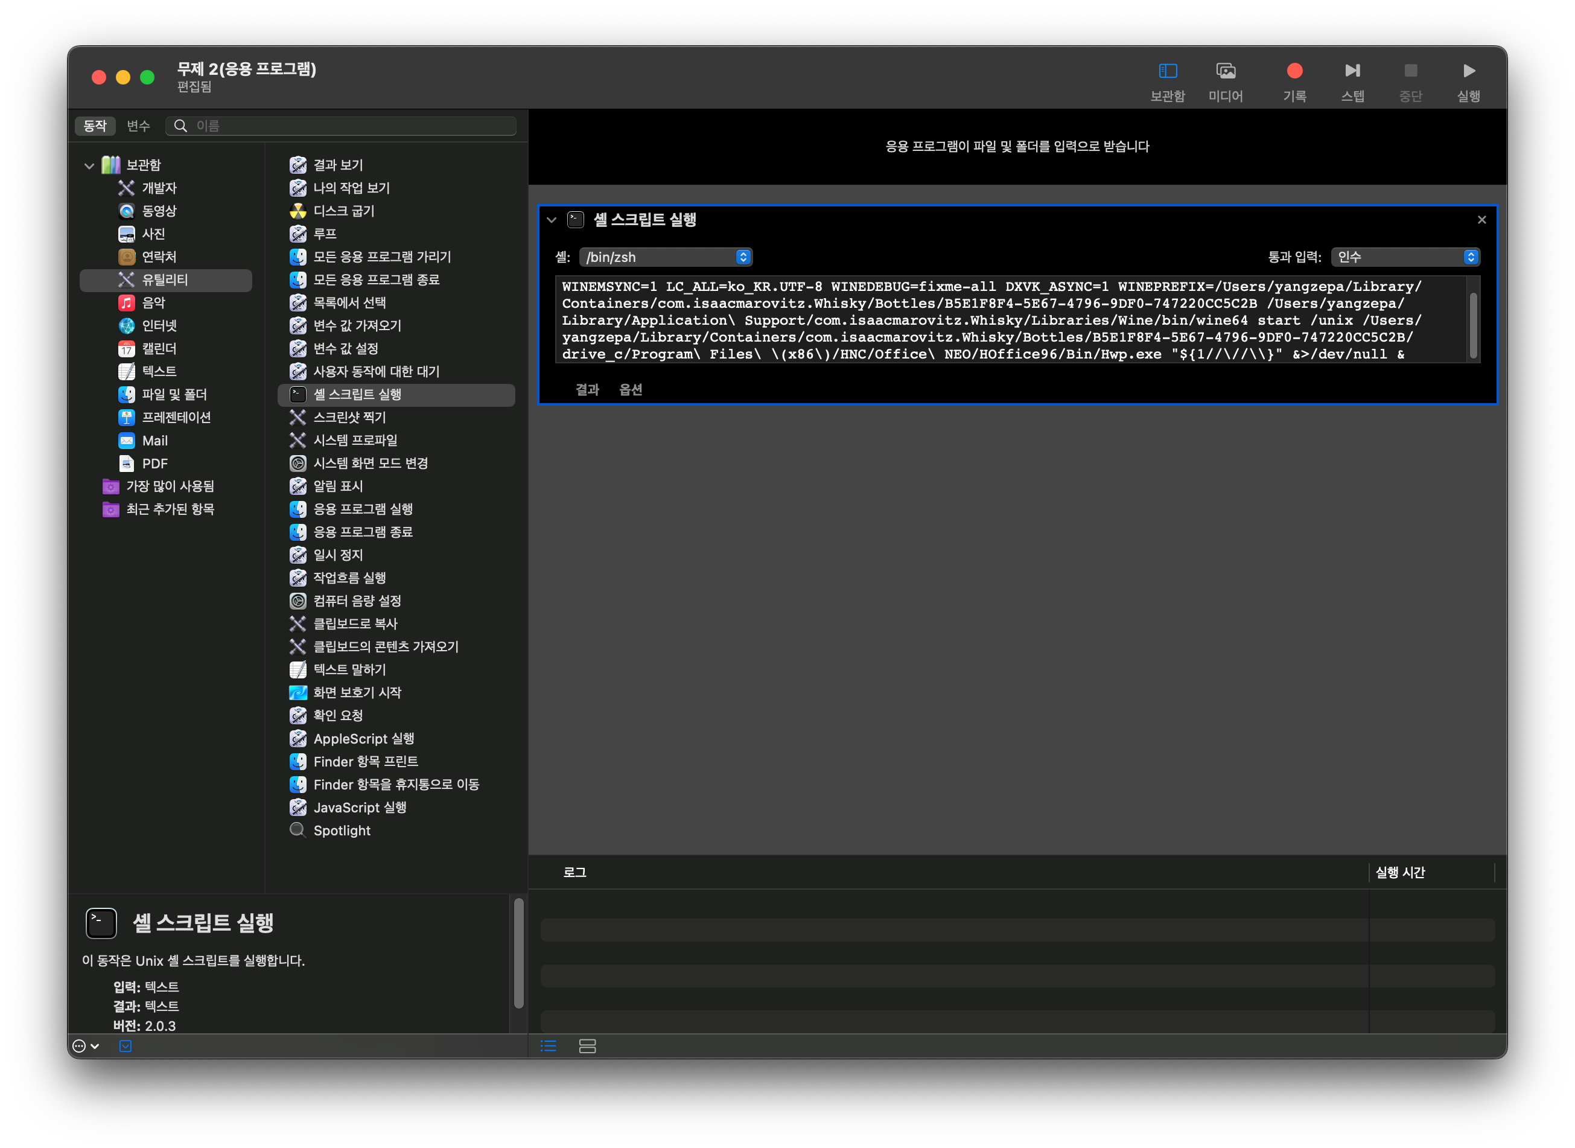1575x1148 pixels.
Task: Select the 스크린샷 찍기 action
Action: (349, 418)
